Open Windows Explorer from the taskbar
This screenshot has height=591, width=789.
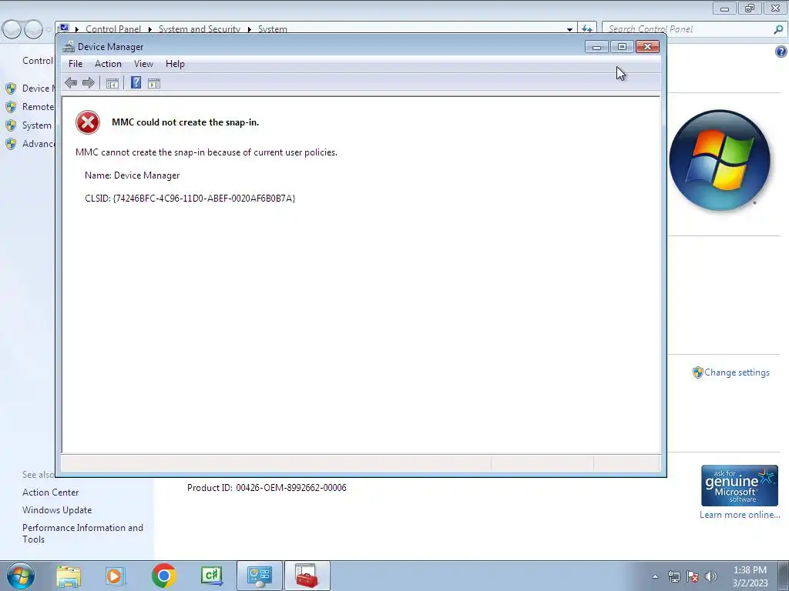[x=69, y=576]
